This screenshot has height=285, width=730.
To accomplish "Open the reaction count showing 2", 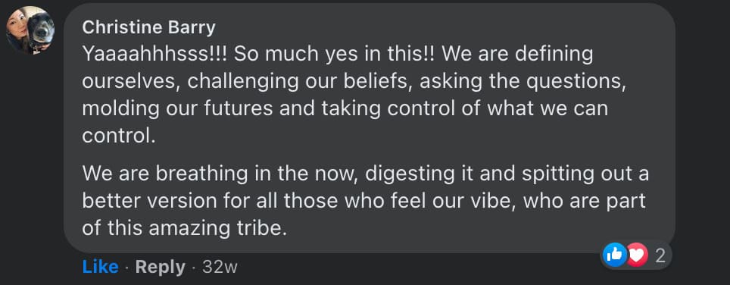I will coord(660,255).
